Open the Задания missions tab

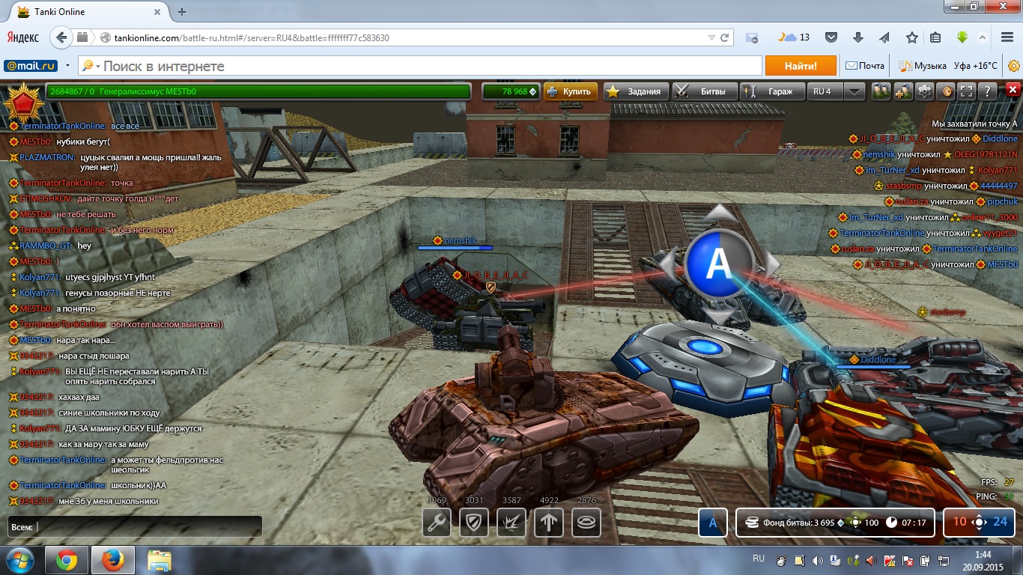click(637, 91)
